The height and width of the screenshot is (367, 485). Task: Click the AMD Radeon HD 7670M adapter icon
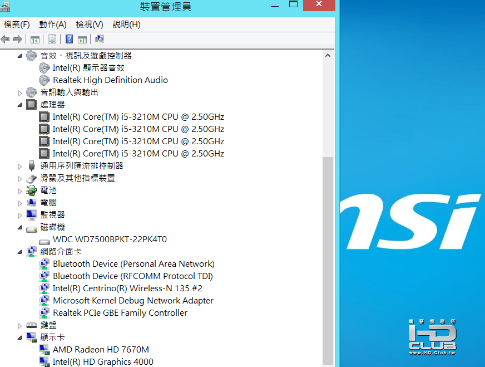[x=44, y=350]
